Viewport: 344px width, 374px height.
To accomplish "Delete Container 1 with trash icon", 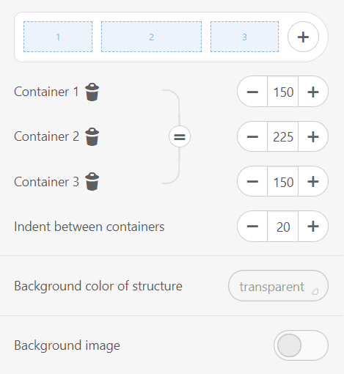I will (92, 92).
